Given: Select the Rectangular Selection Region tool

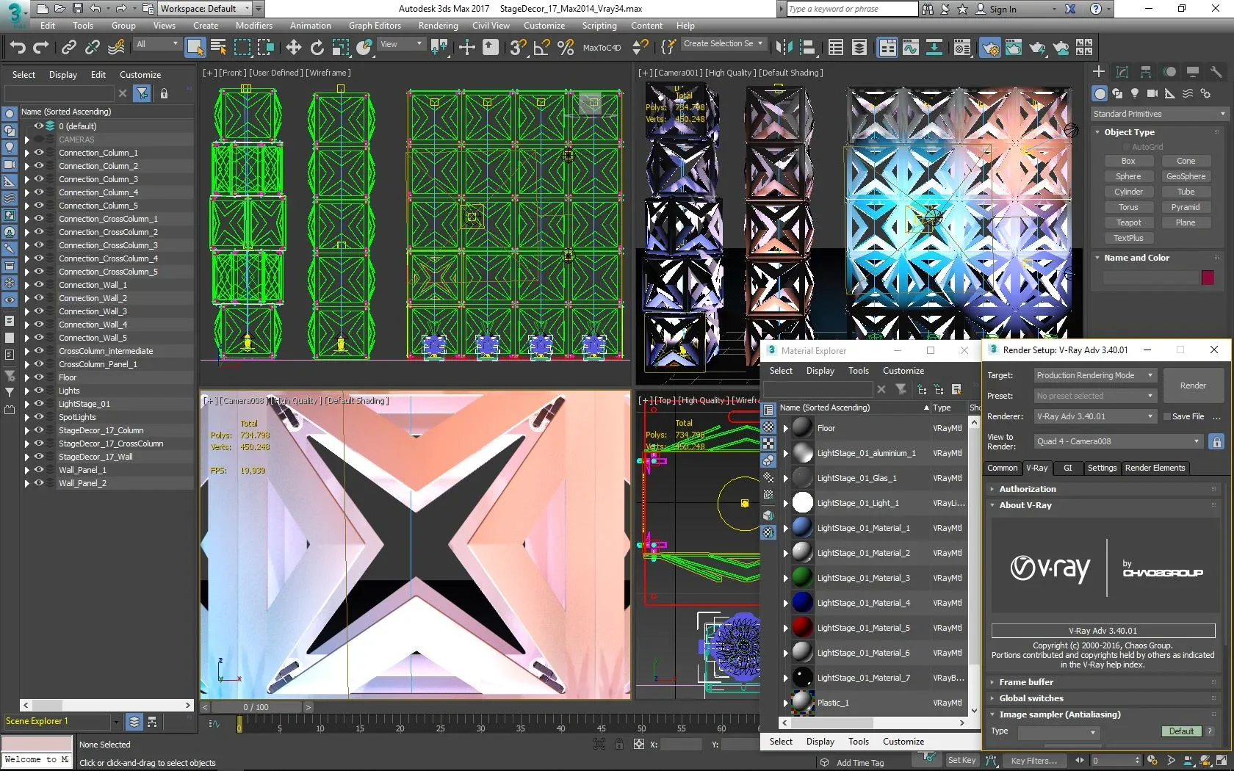Looking at the screenshot, I should 242,48.
